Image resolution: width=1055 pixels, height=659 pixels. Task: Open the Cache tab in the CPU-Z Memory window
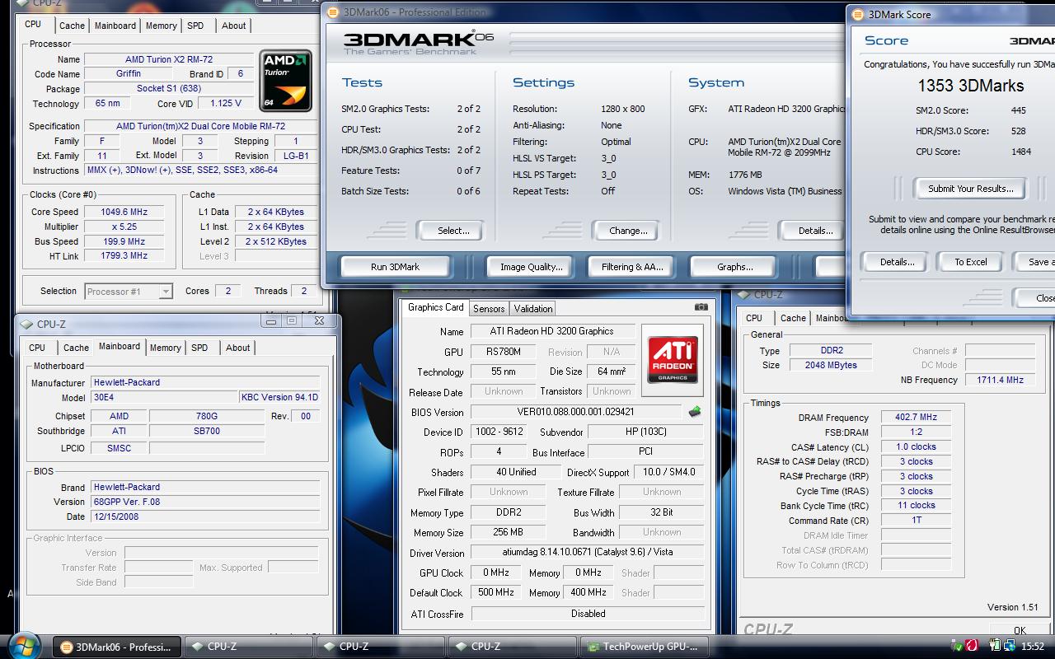(793, 318)
